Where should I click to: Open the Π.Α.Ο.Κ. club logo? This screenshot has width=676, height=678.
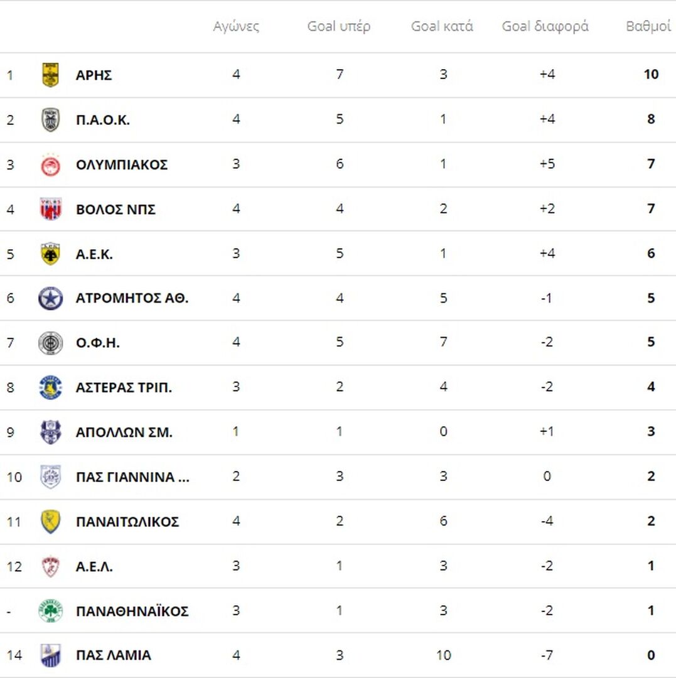(x=51, y=120)
